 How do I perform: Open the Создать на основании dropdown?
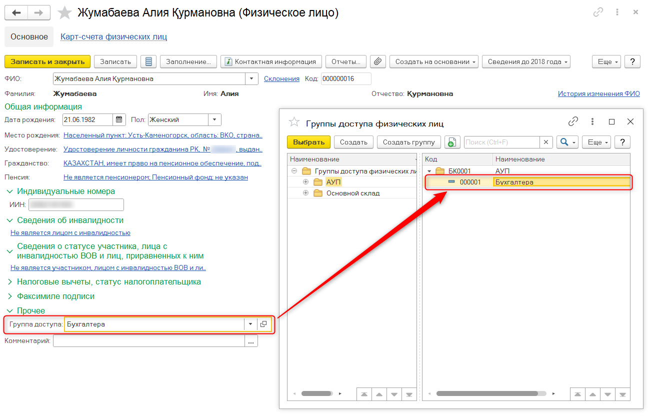(433, 61)
